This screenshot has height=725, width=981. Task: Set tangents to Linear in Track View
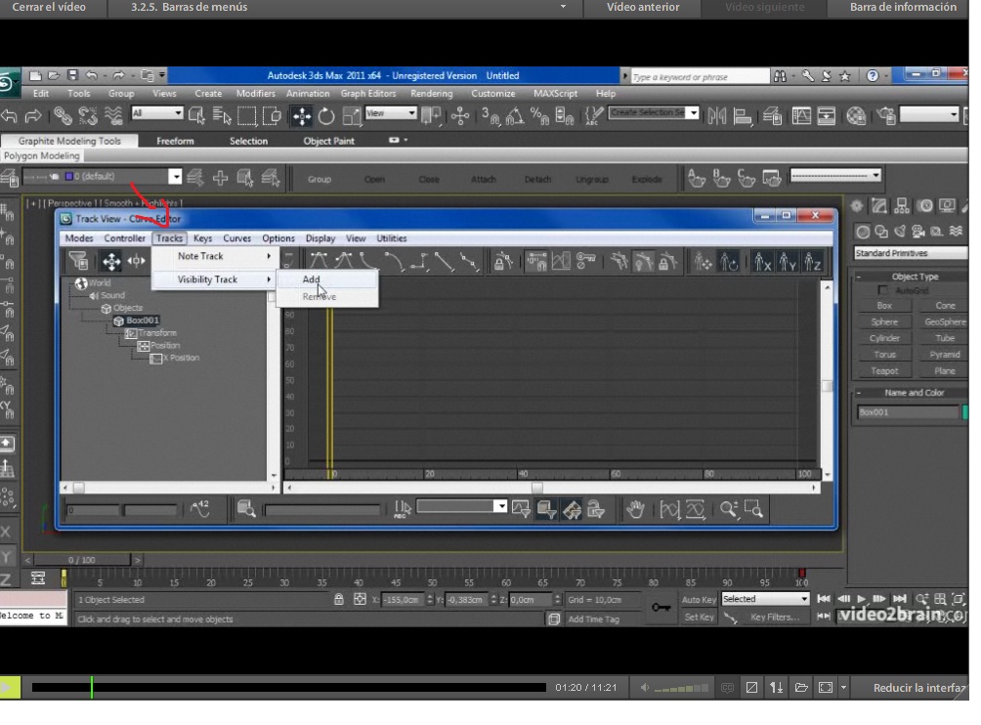pyautogui.click(x=445, y=261)
